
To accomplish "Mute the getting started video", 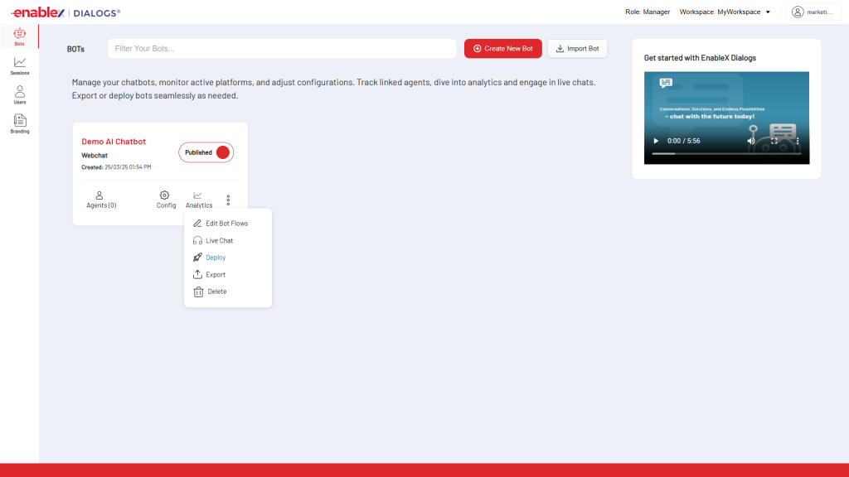I will 751,141.
